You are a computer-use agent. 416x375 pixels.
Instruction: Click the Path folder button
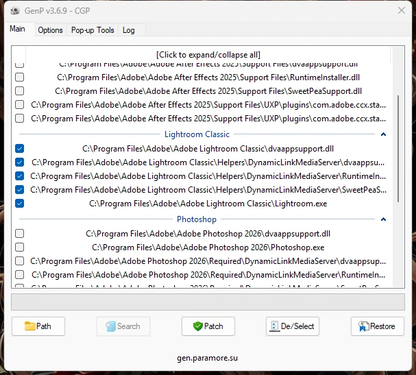[38, 326]
